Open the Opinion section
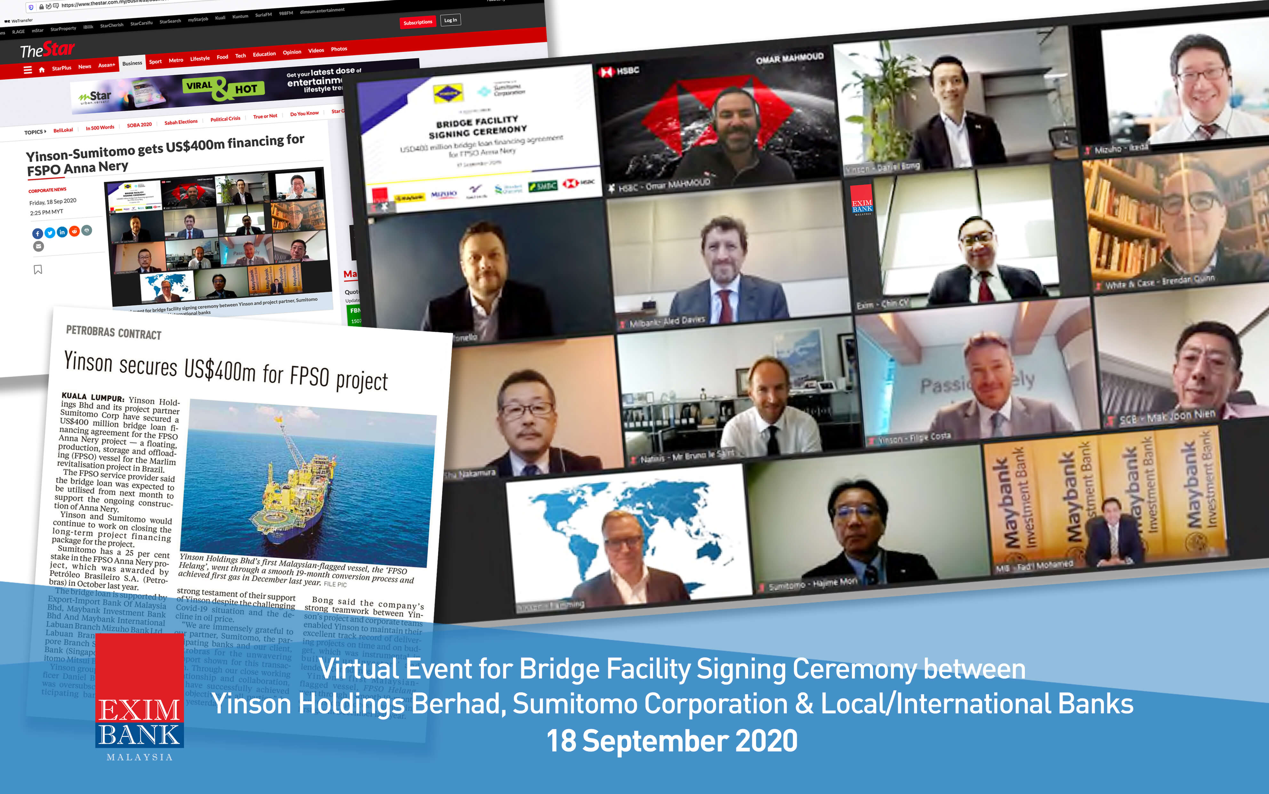 (292, 52)
